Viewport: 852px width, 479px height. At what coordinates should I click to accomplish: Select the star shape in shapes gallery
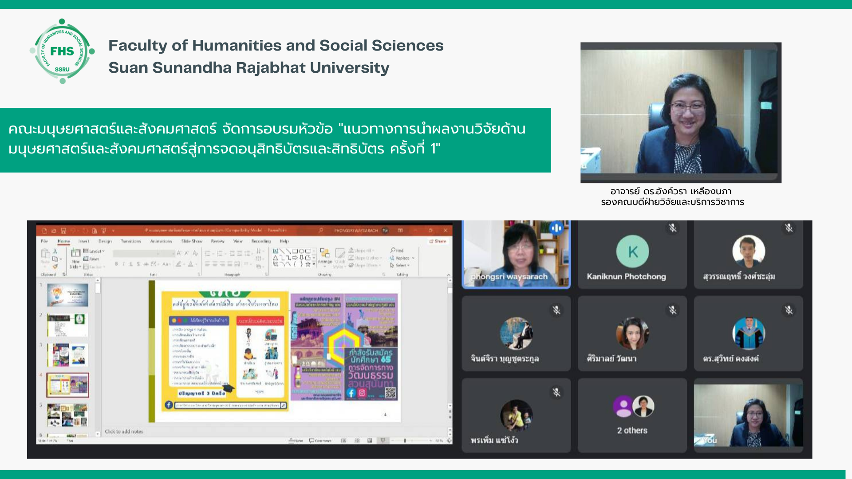308,264
